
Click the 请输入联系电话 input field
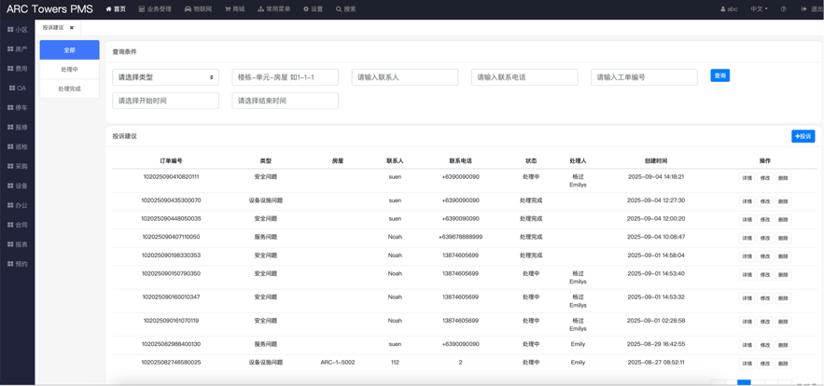click(x=524, y=77)
